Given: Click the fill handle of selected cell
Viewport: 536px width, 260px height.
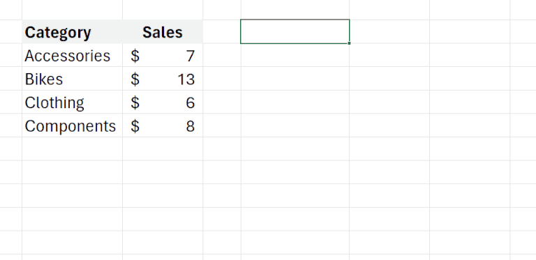Looking at the screenshot, I should (349, 43).
